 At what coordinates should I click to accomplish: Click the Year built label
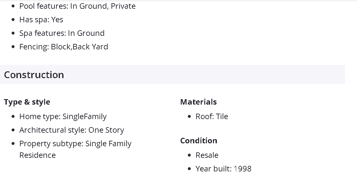(x=213, y=169)
